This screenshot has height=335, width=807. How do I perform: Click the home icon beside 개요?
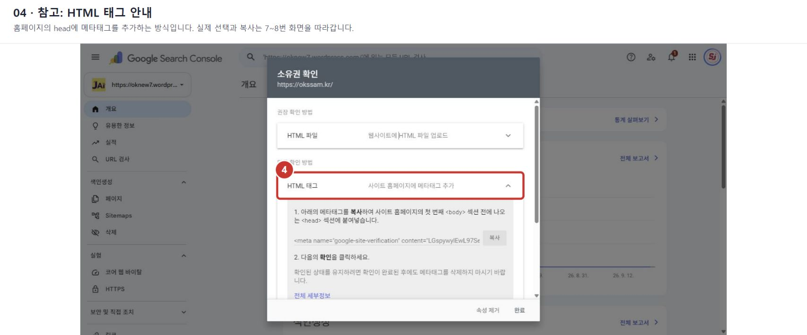click(96, 109)
